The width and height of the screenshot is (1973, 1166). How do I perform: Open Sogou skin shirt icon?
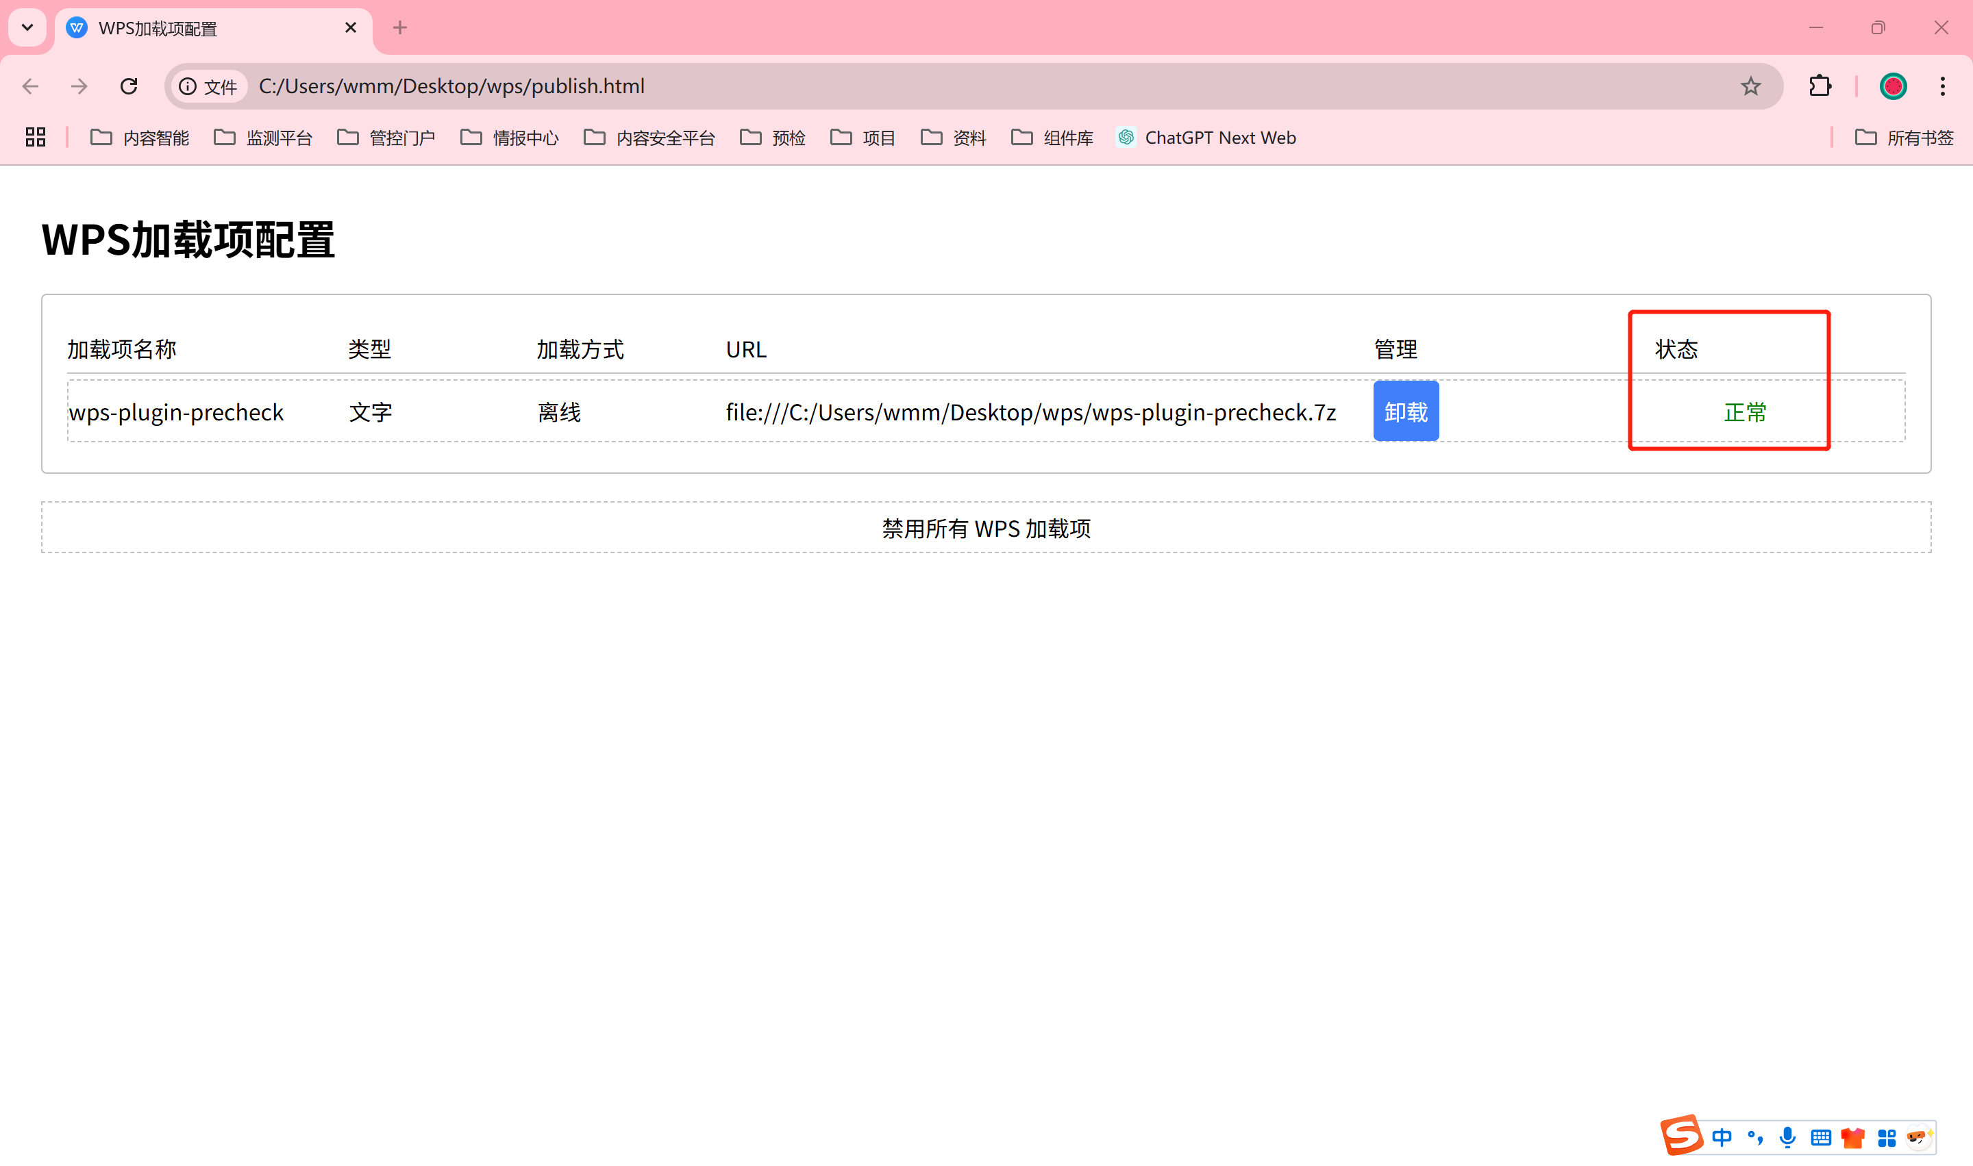click(1852, 1137)
